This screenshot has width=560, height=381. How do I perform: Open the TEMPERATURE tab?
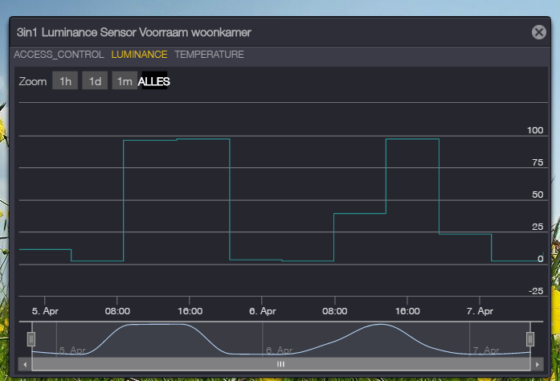[x=209, y=55]
